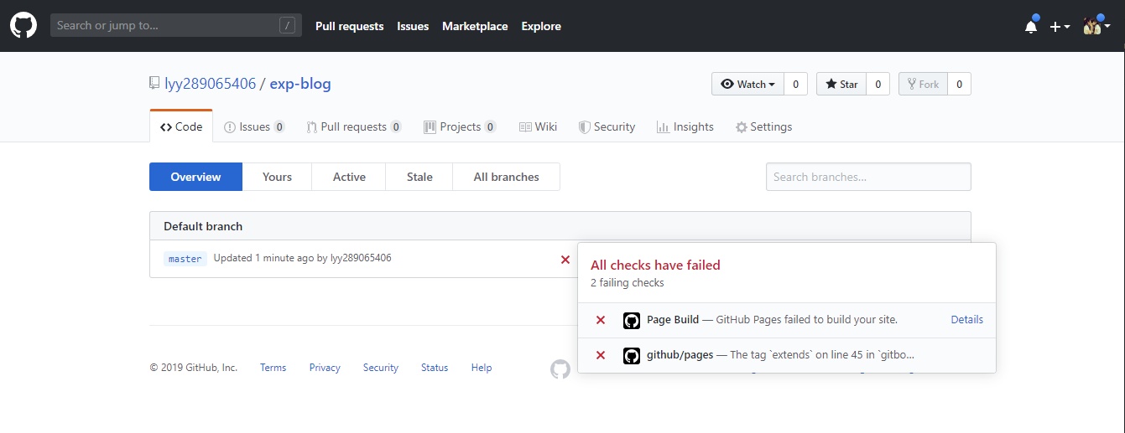Open Details for Page Build check
Viewport: 1125px width, 433px height.
(966, 320)
